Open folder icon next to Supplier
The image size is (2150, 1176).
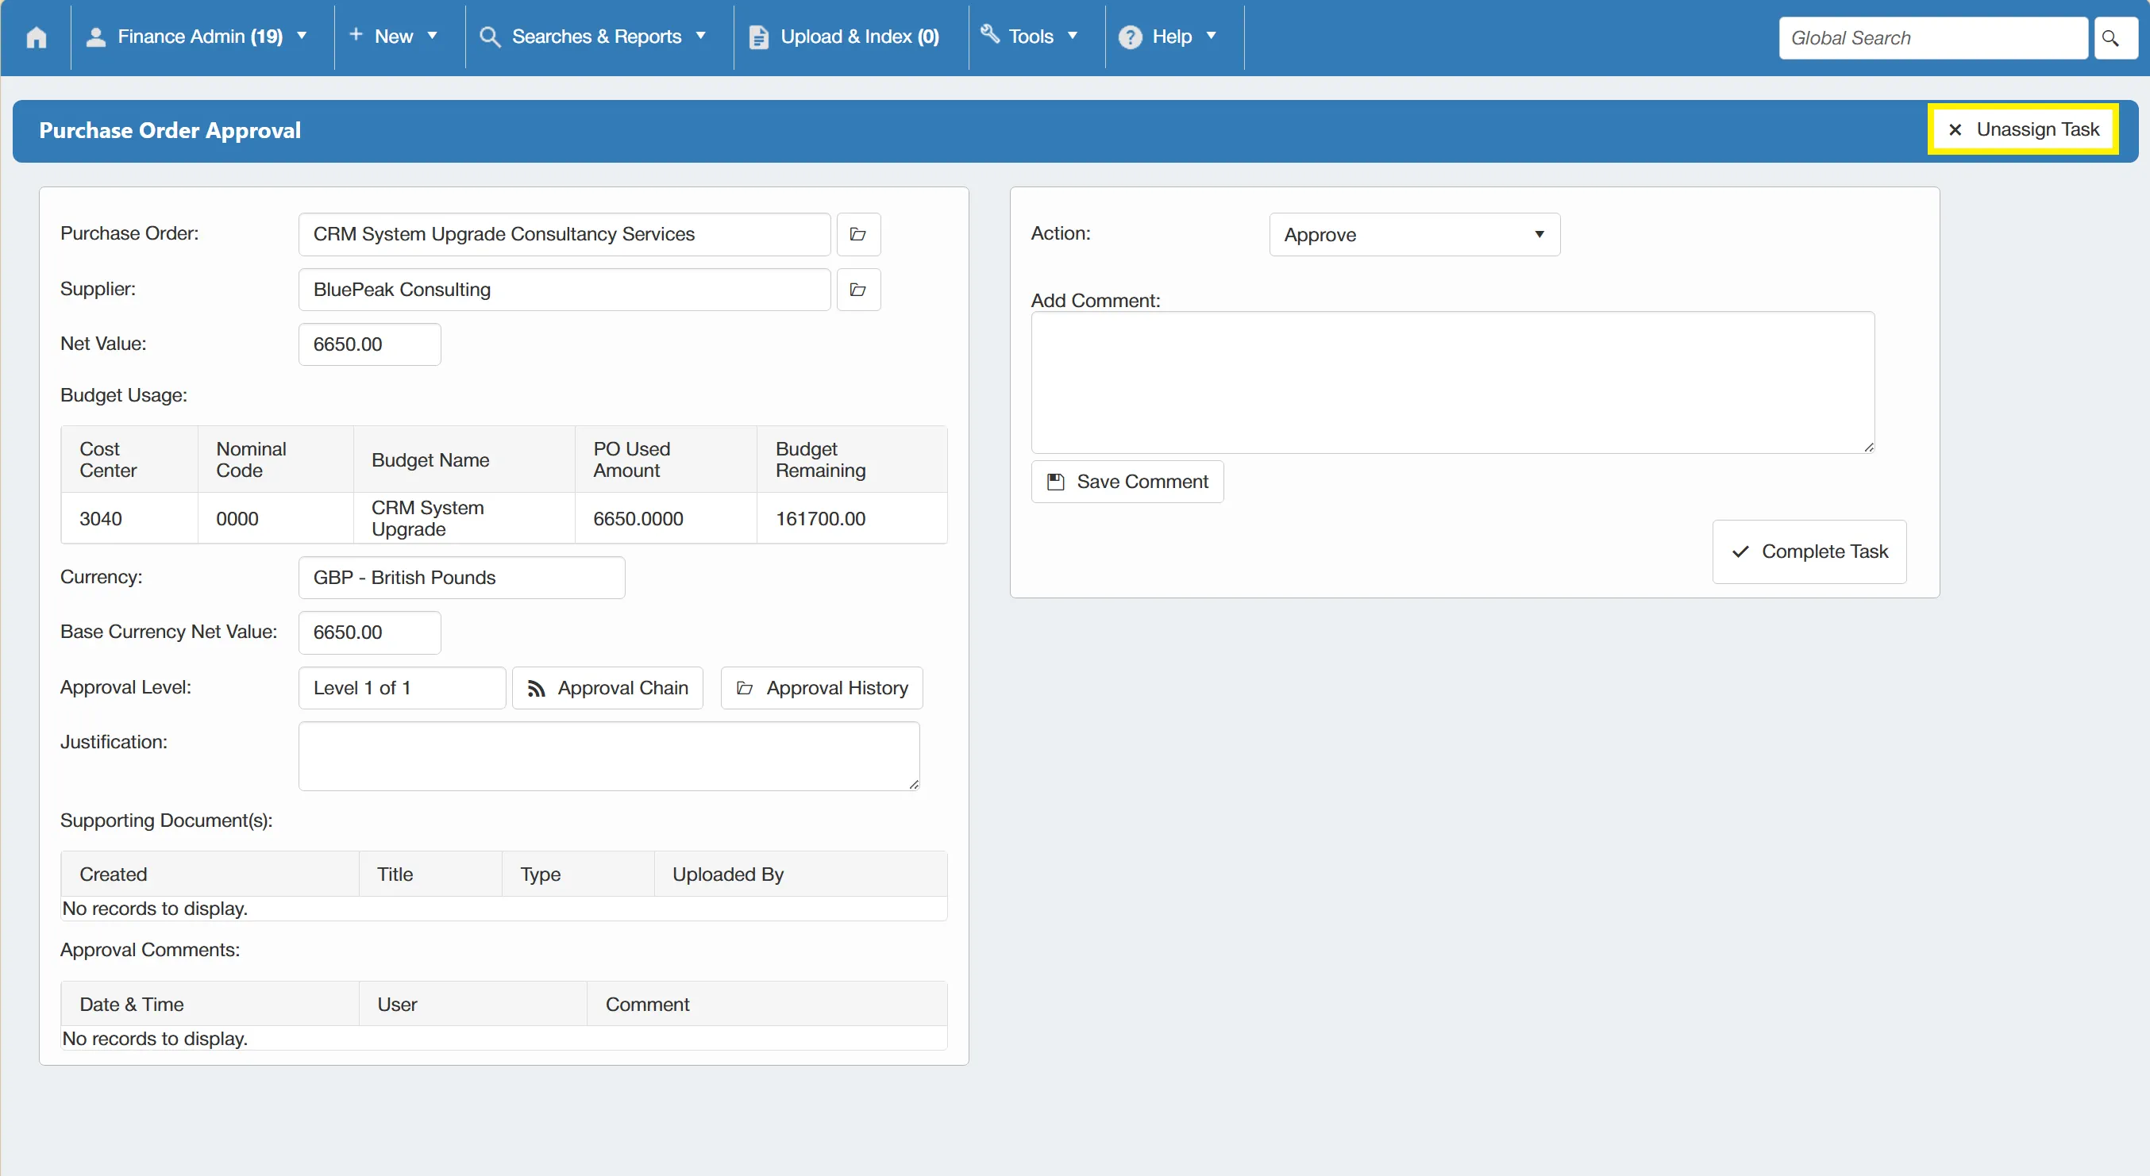coord(857,290)
